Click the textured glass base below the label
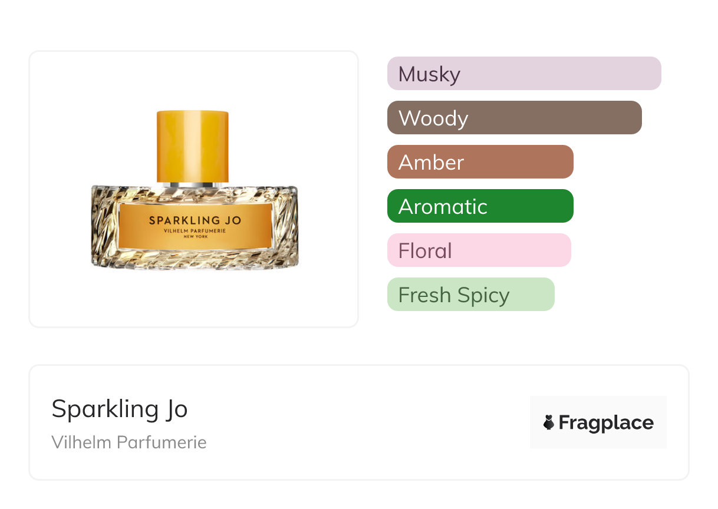The height and width of the screenshot is (509, 718). (195, 259)
